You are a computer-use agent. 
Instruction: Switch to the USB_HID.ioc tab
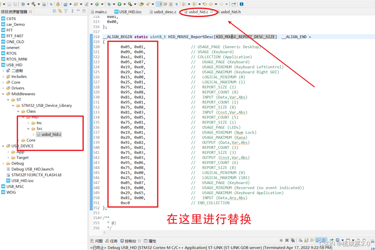[x=128, y=12]
